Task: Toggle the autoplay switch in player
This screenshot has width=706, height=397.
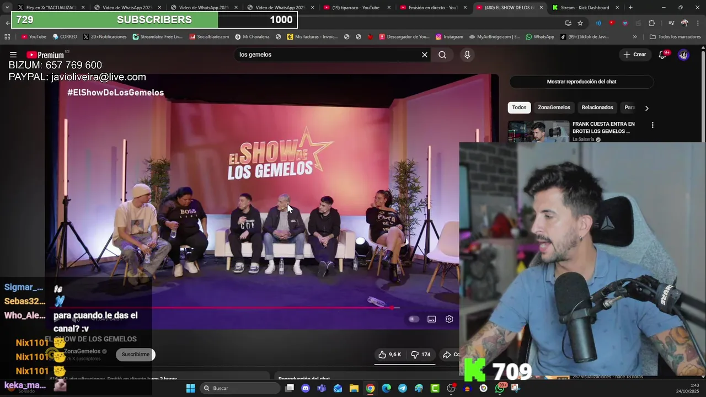Action: tap(414, 319)
